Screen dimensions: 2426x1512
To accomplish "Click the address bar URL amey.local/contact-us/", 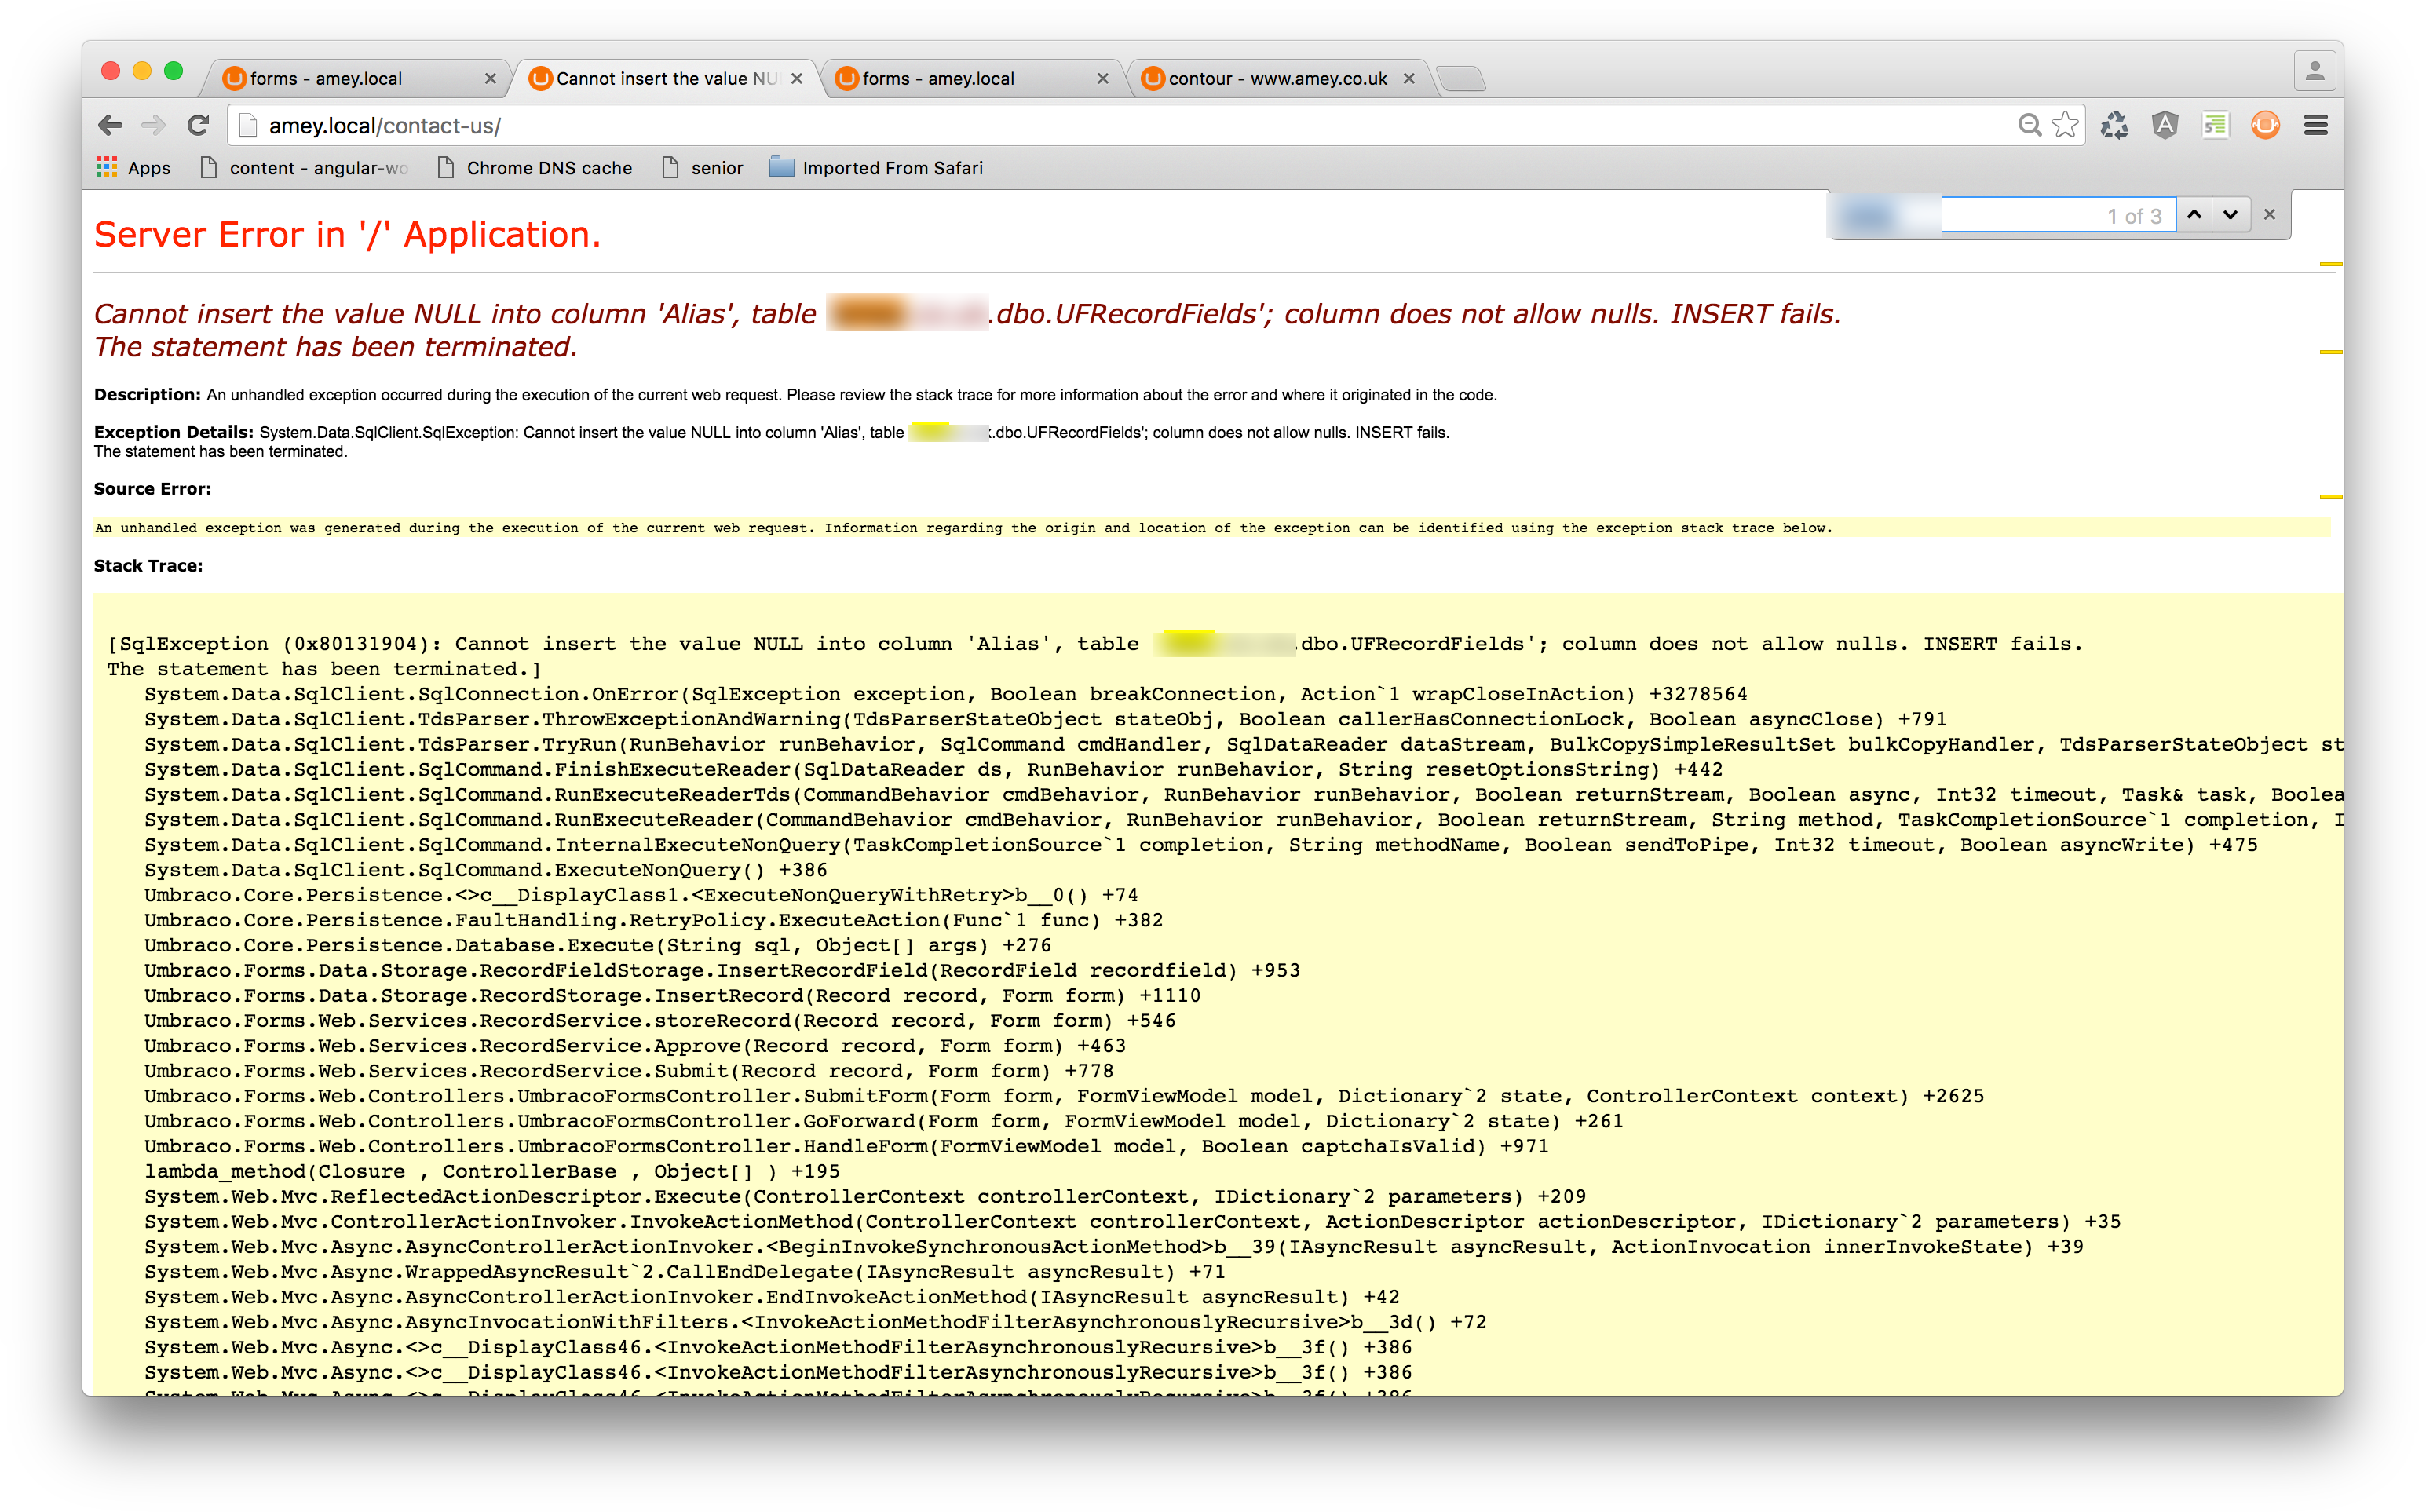I will tap(385, 126).
